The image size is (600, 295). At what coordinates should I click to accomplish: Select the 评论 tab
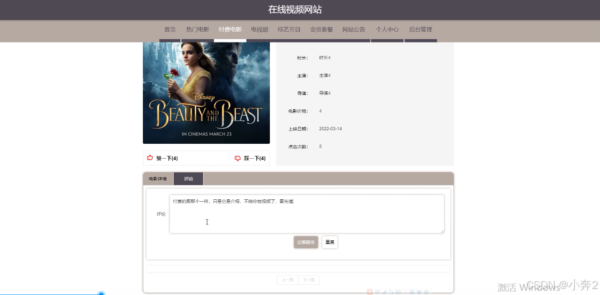tap(189, 179)
